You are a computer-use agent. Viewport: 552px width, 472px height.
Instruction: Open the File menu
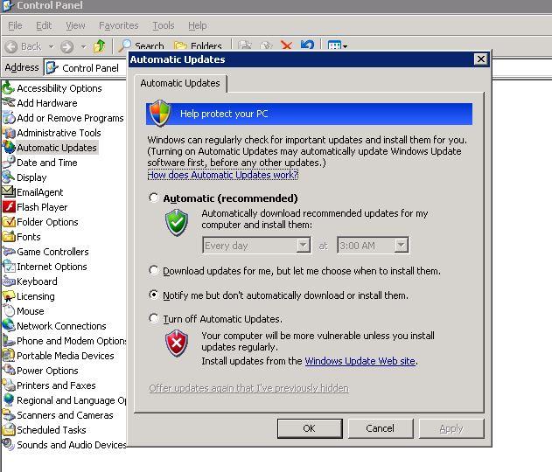pos(15,25)
